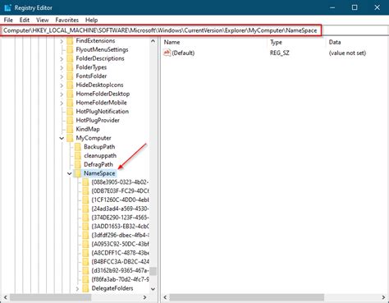Collapse the MyComputer key
The width and height of the screenshot is (389, 303).
coord(62,138)
